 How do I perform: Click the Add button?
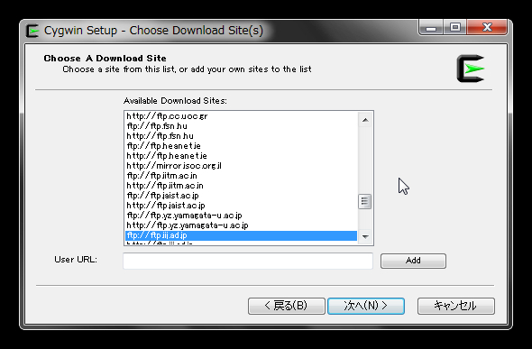tap(413, 261)
